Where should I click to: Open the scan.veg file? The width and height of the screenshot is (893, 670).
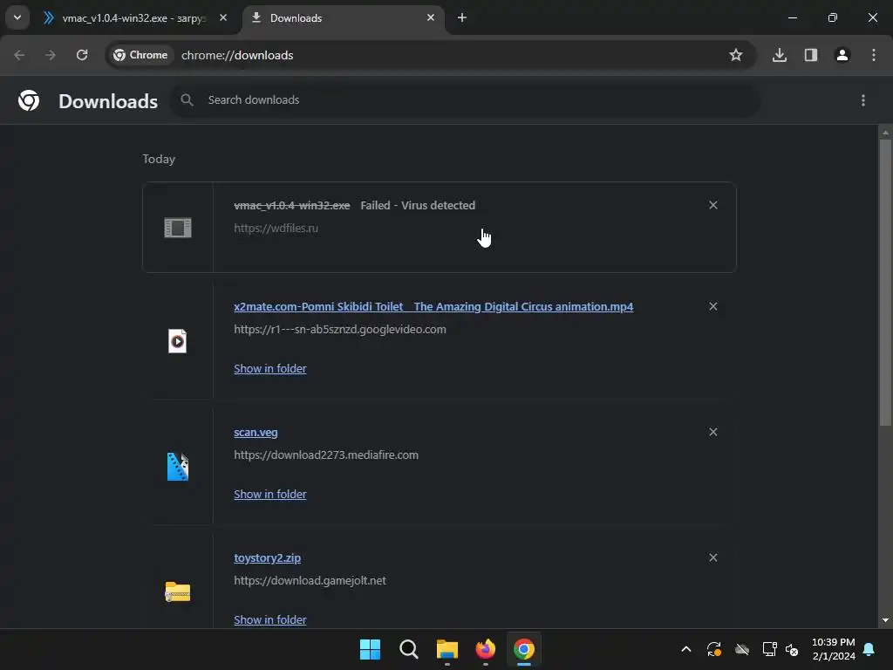[x=256, y=433]
